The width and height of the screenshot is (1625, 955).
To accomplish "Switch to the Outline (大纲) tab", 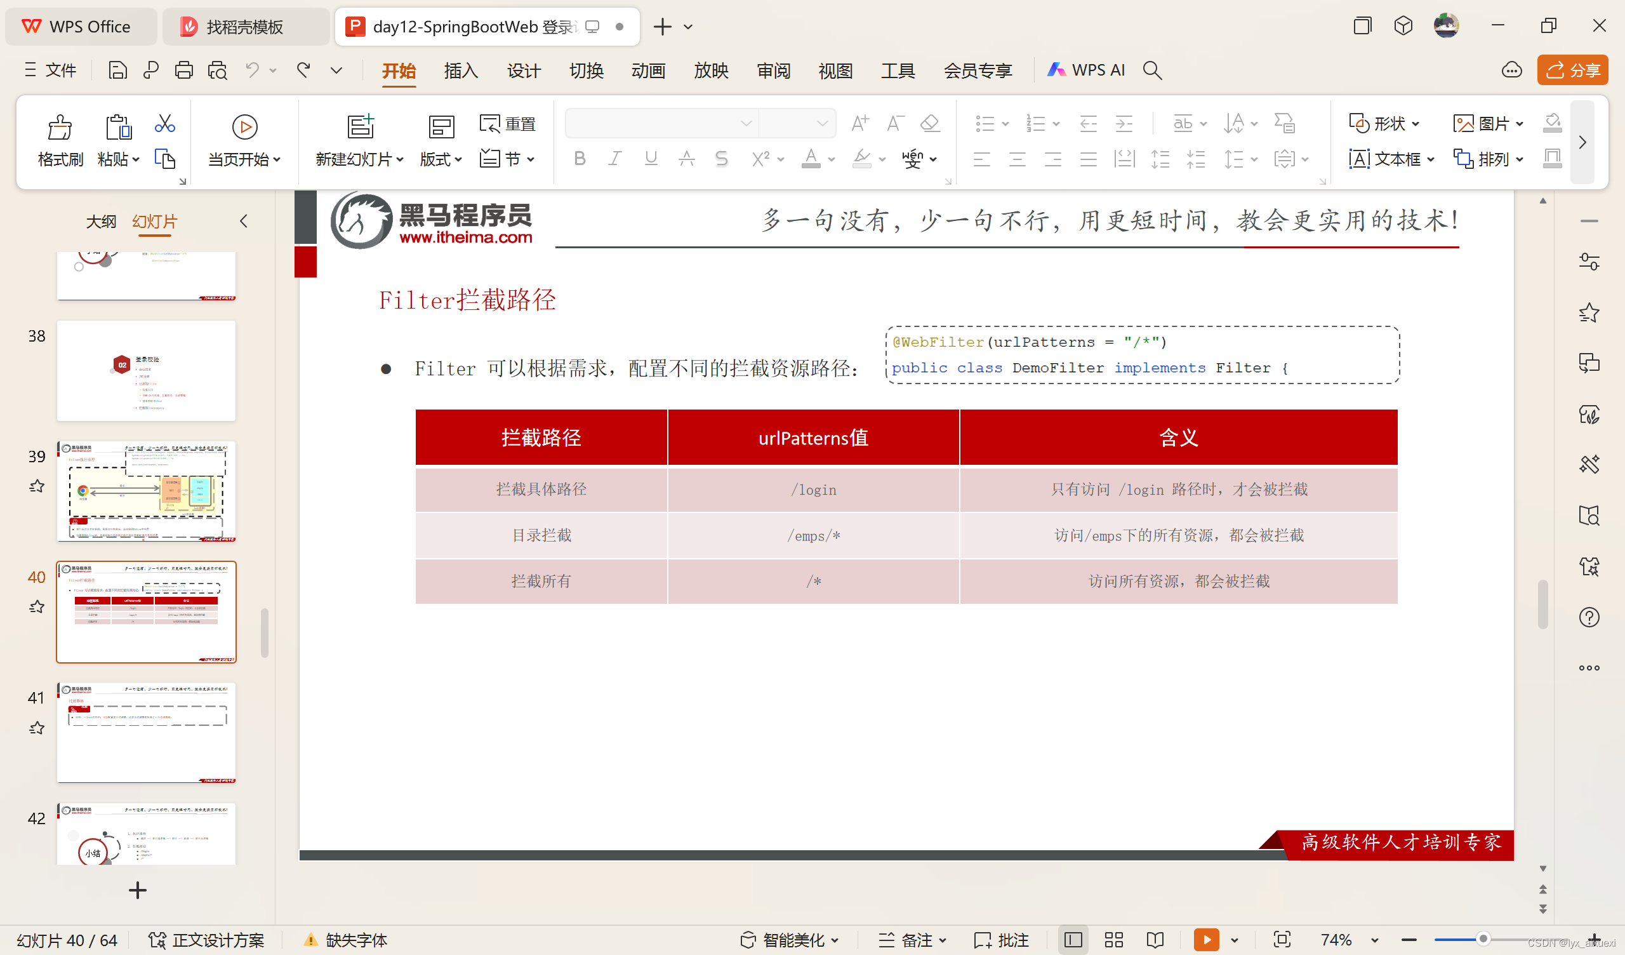I will (101, 222).
